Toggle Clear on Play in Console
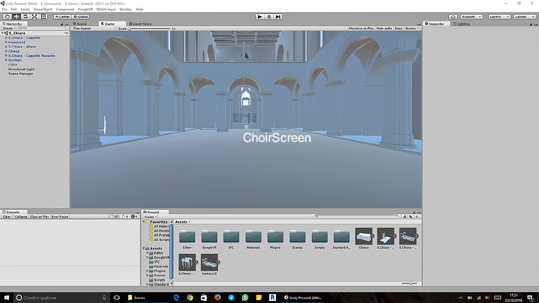 click(39, 217)
